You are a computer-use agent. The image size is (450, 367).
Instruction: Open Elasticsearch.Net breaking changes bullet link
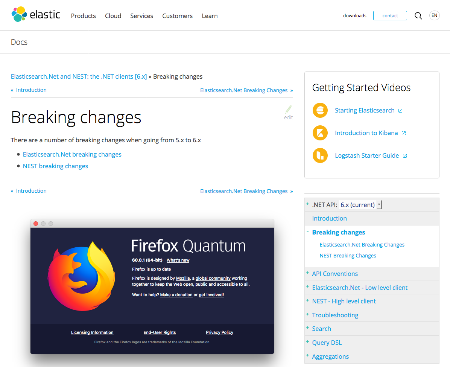(72, 154)
